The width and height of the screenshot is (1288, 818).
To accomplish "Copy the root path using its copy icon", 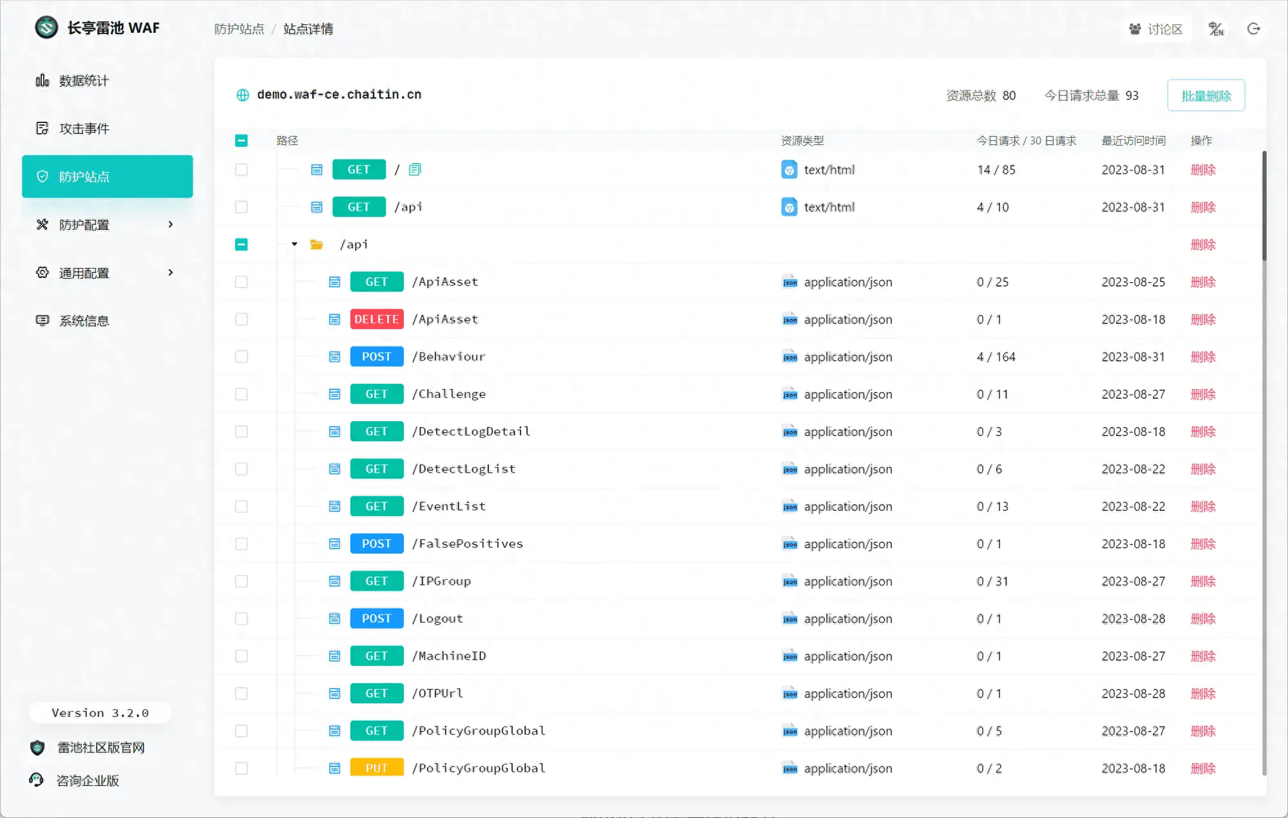I will (414, 169).
